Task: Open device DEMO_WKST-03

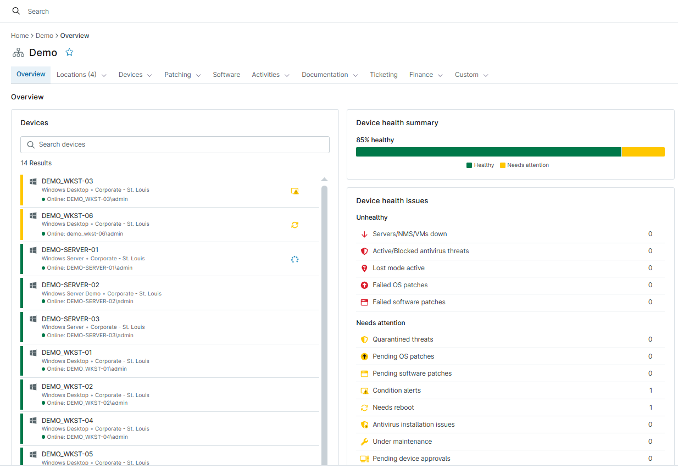Action: [x=68, y=181]
